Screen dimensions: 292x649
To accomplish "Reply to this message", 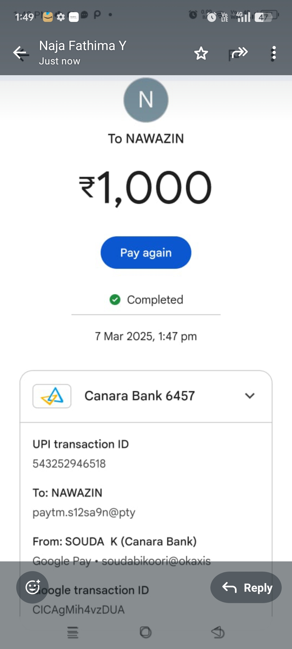I will [x=246, y=587].
